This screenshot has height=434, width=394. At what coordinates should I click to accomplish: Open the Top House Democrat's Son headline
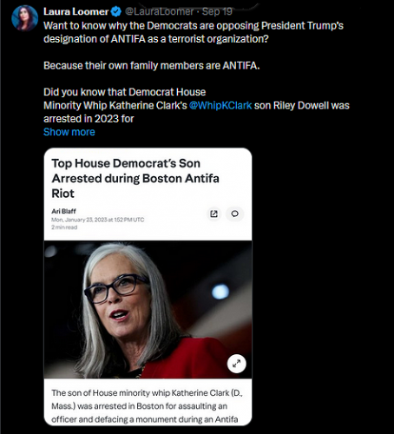coord(135,178)
